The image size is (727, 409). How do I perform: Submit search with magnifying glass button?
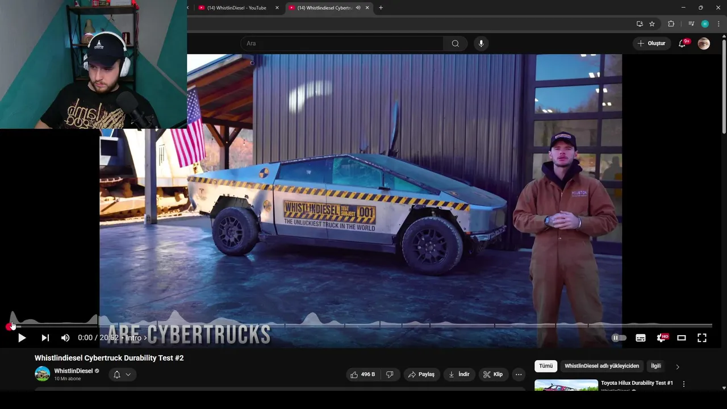point(456,43)
